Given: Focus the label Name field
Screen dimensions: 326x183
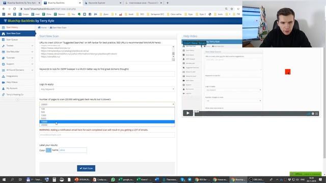Looking at the screenshot, I should [x=73, y=150].
